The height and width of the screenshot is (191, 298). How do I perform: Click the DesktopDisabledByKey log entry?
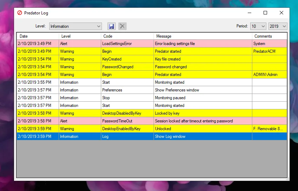121,113
